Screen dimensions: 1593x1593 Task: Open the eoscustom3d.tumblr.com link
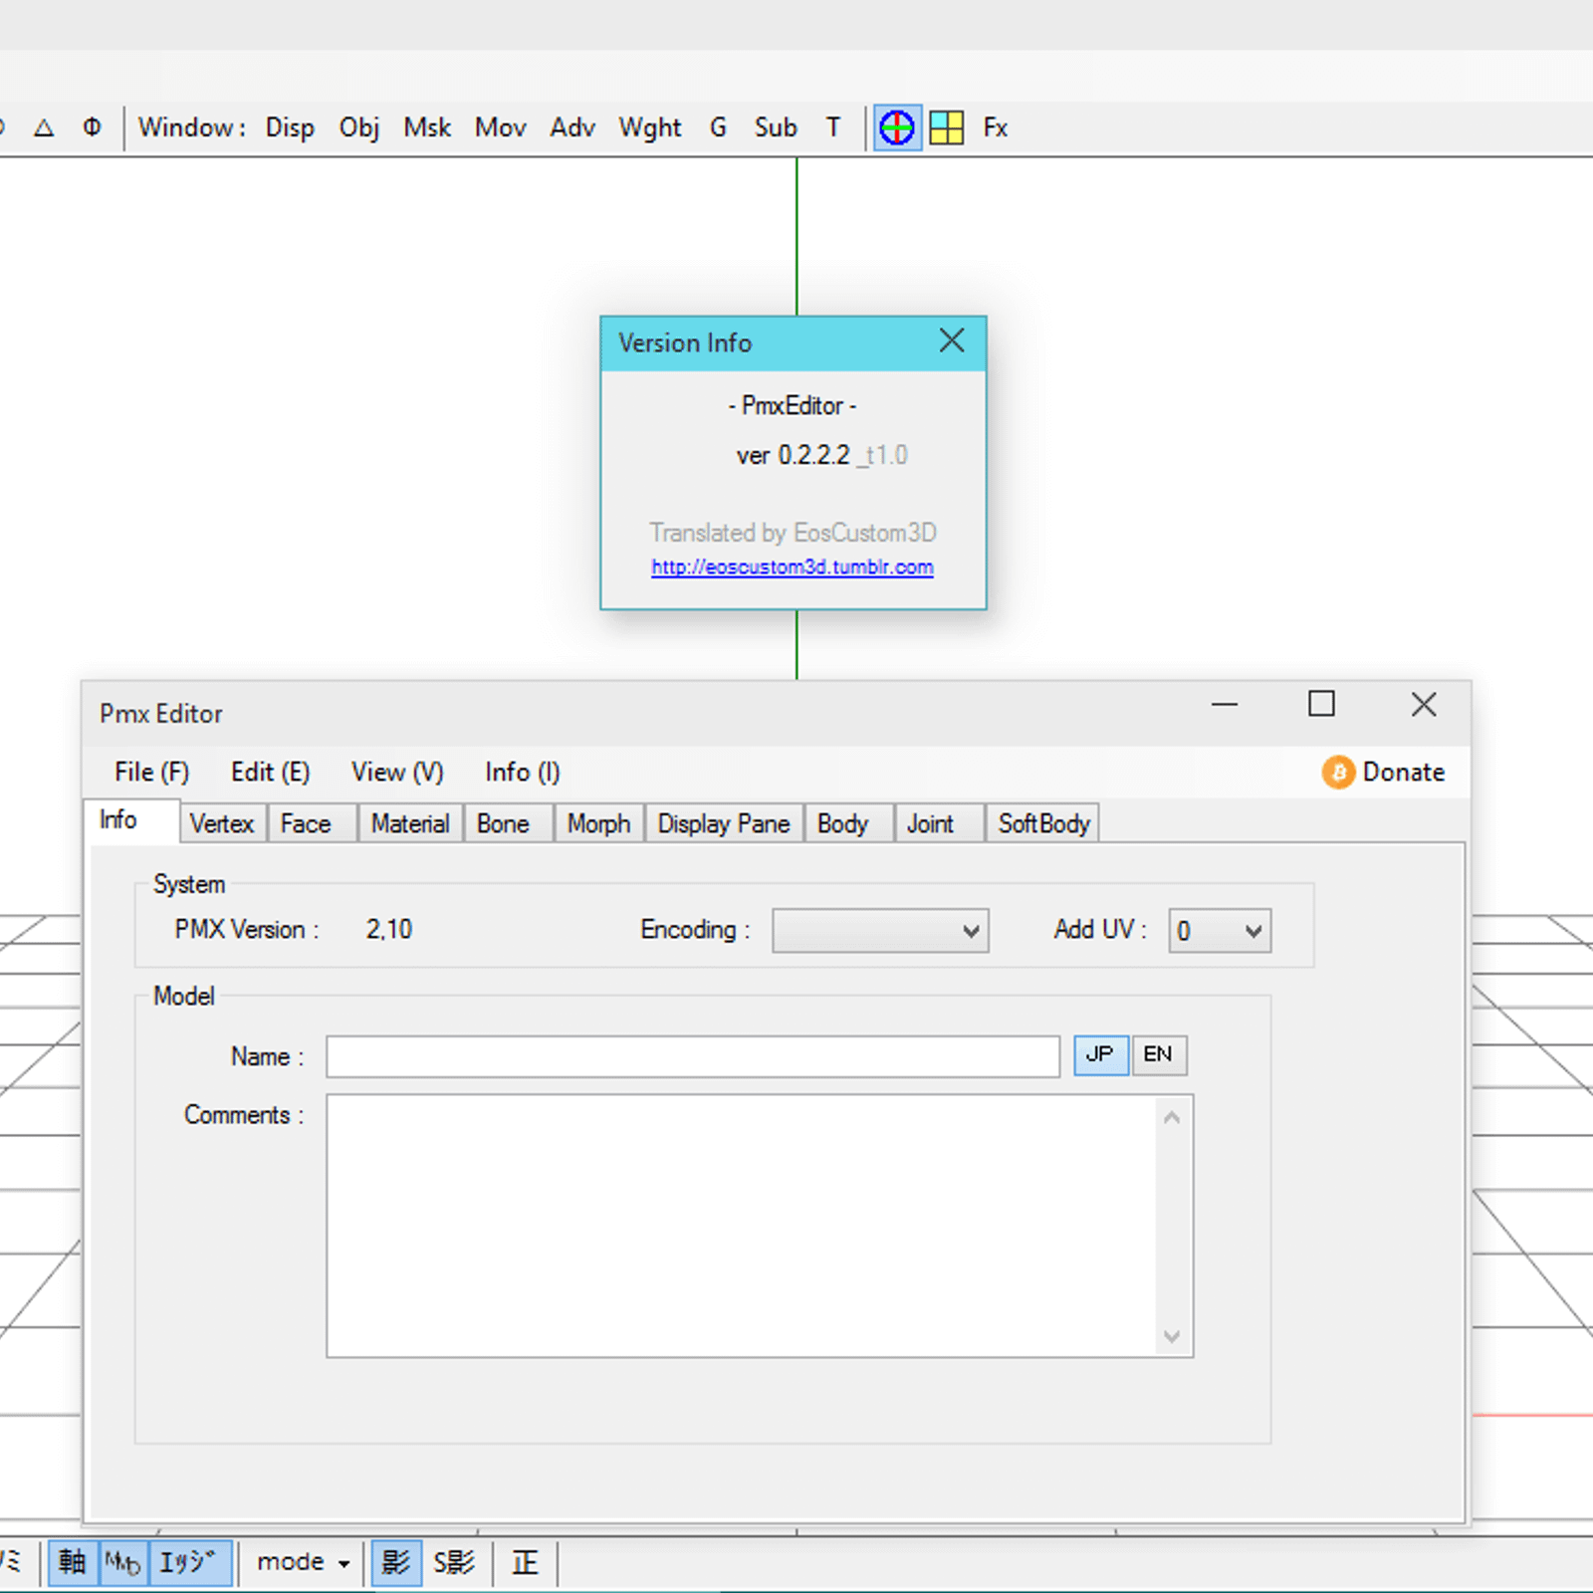coord(793,567)
